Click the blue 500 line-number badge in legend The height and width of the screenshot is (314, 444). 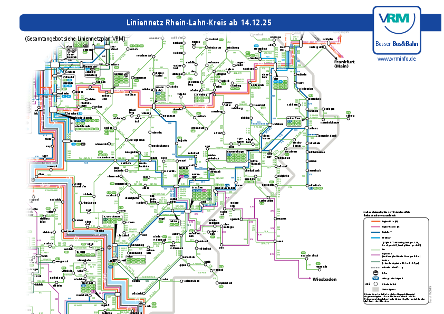click(x=375, y=278)
